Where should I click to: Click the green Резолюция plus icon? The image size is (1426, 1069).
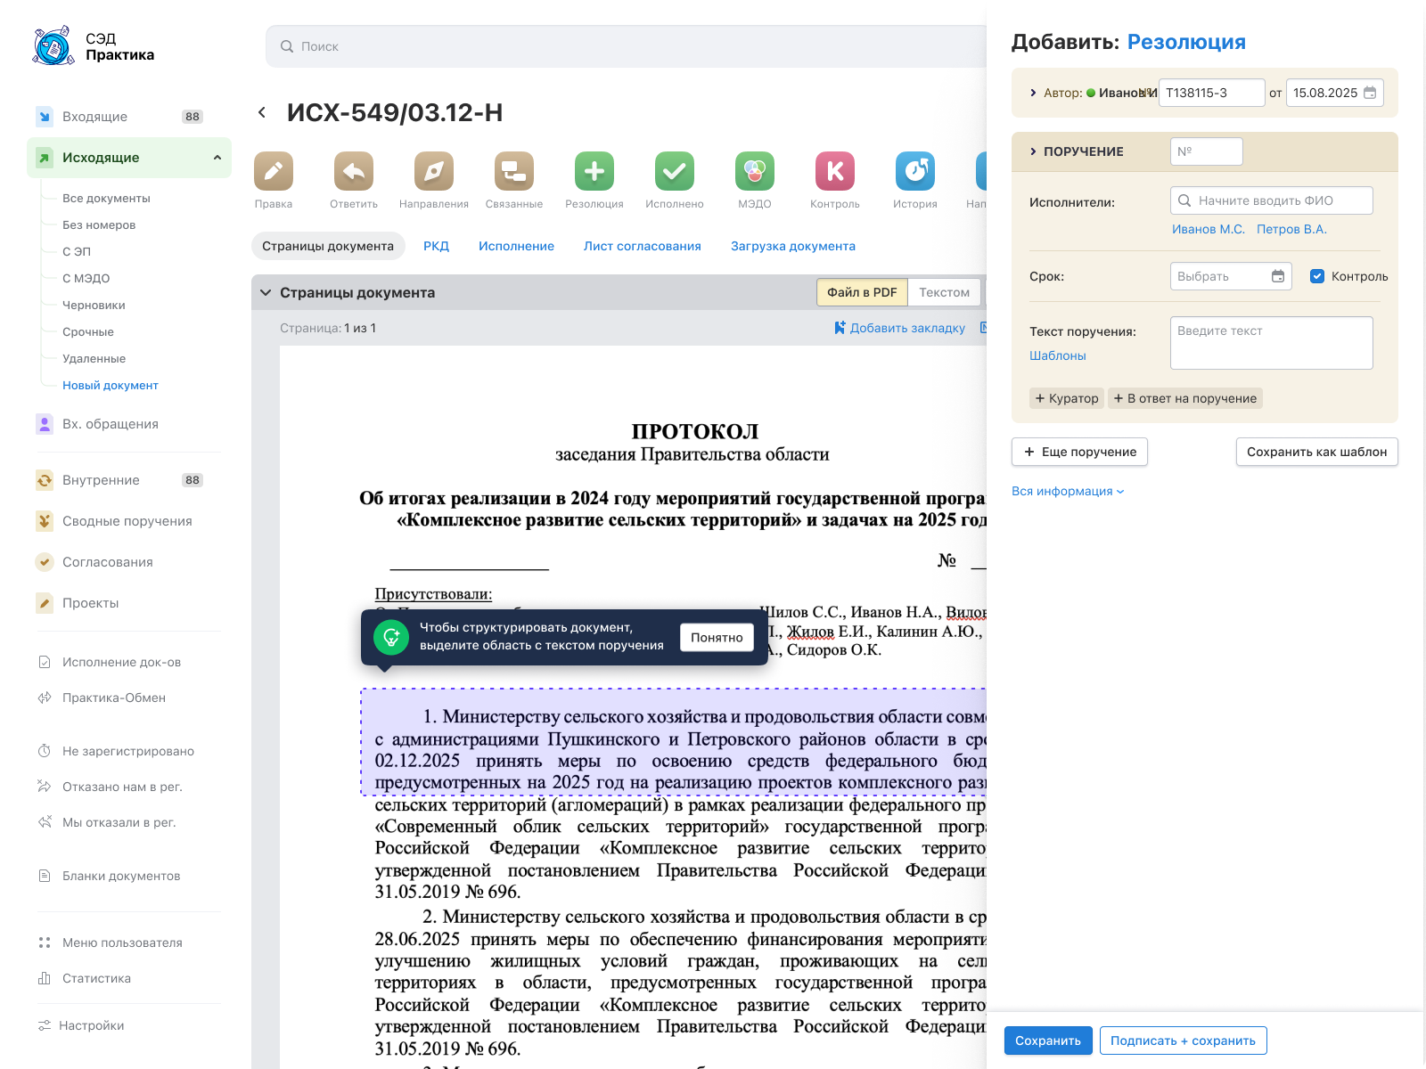[594, 171]
